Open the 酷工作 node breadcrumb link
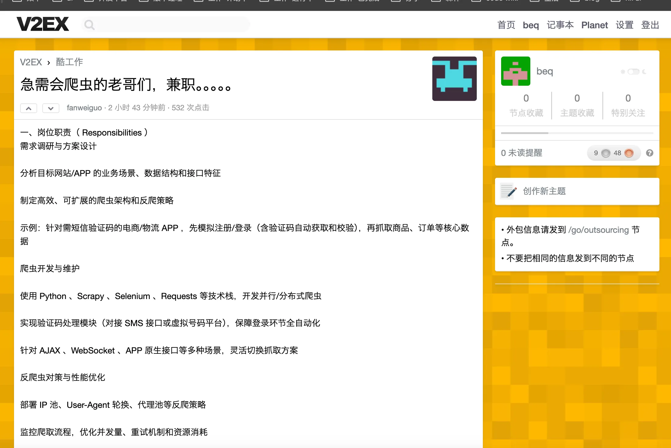Screen dimensions: 671x448 69,62
